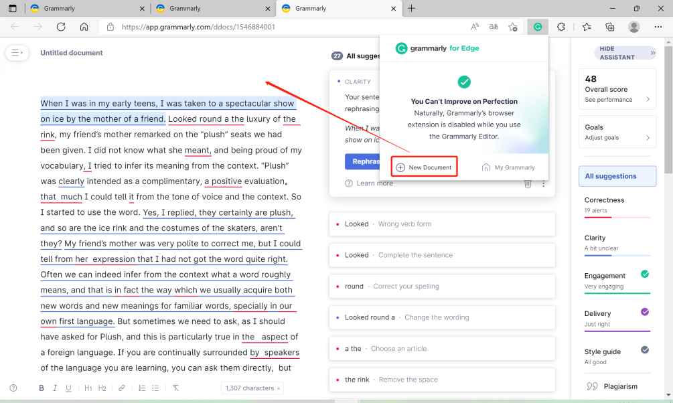Switch to the second Grammarly browser tab
Screen dimensions: 673x403
tap(213, 9)
